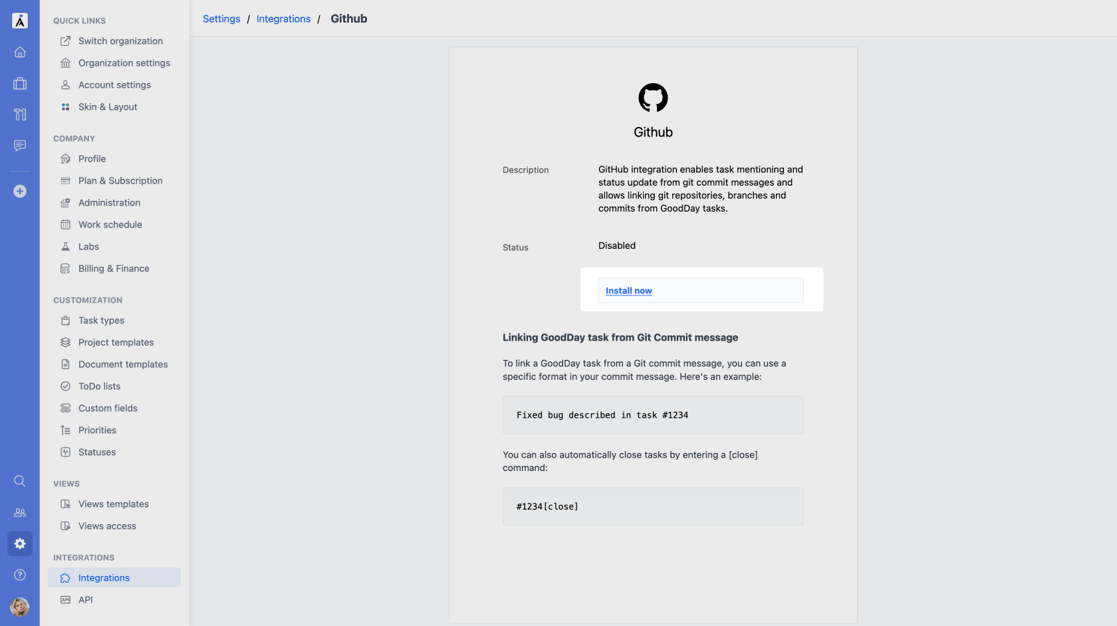Click the settings gear icon
Viewport: 1117px width, 626px height.
click(x=20, y=544)
